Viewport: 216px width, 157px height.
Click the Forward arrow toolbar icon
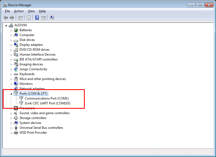(x=12, y=18)
